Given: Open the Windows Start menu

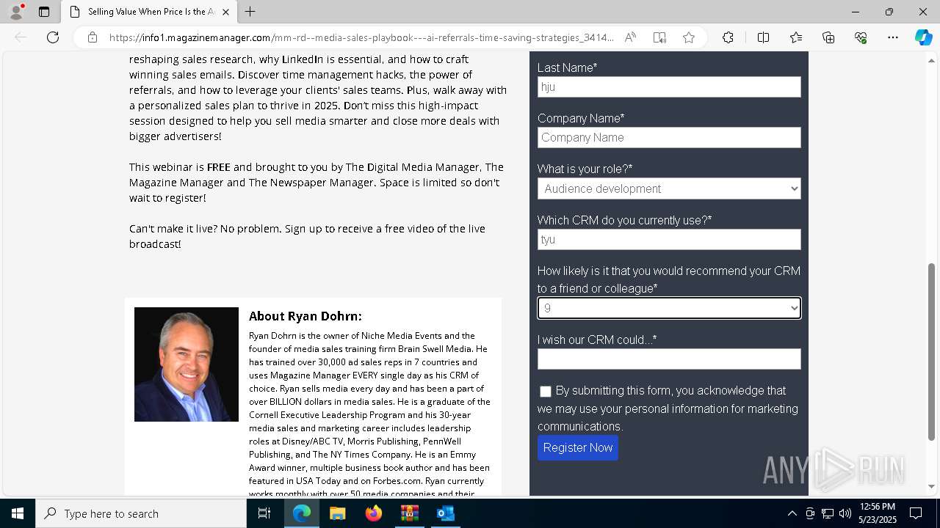Looking at the screenshot, I should point(18,513).
